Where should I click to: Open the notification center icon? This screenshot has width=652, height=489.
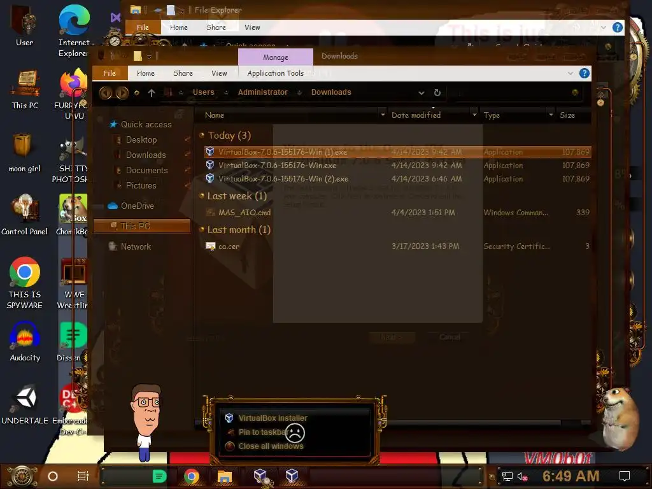point(624,476)
